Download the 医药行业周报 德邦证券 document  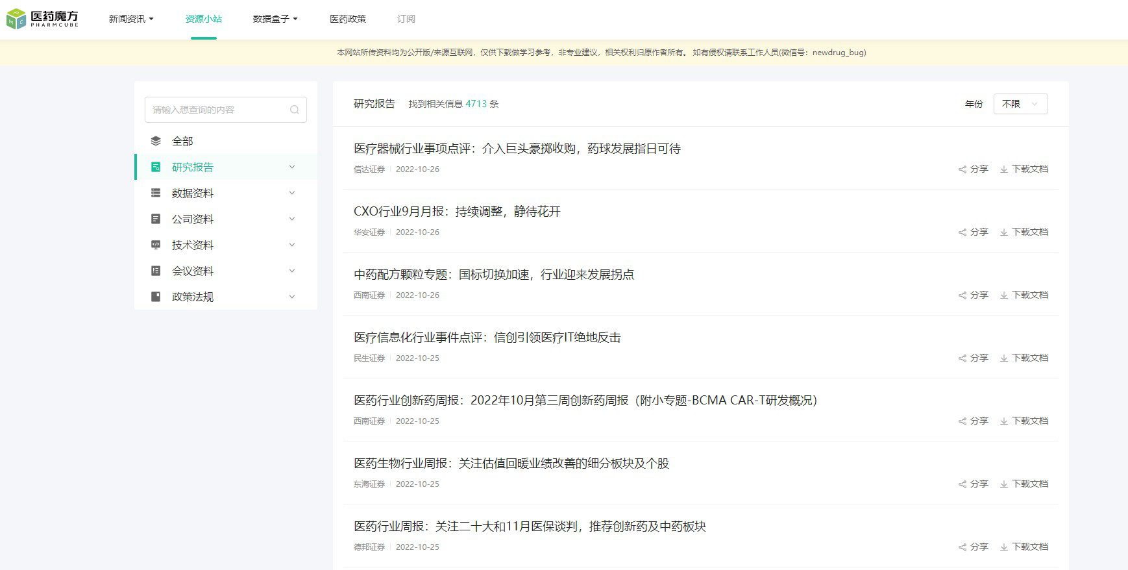(1024, 547)
